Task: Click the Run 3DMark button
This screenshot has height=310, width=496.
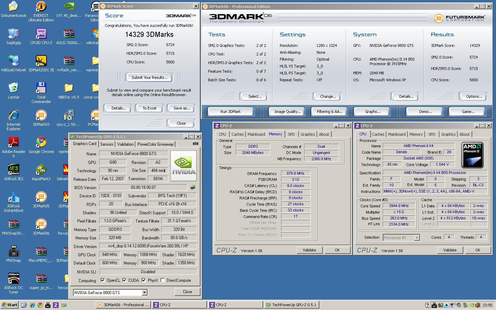Action: click(230, 112)
